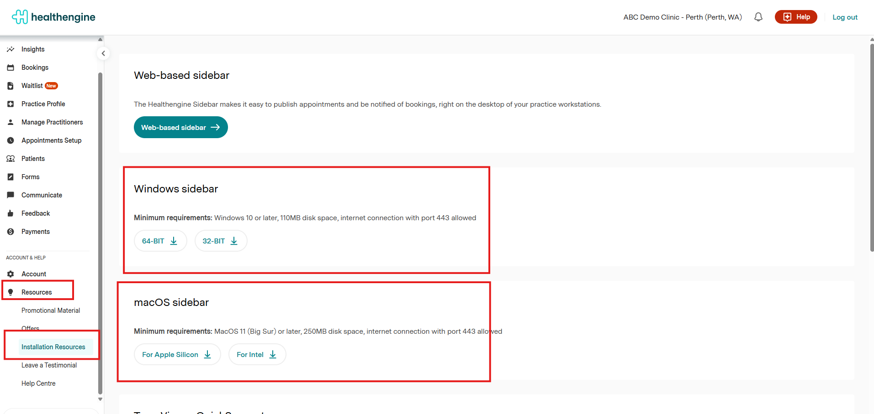Open the notifications bell
The width and height of the screenshot is (874, 414).
[x=758, y=17]
